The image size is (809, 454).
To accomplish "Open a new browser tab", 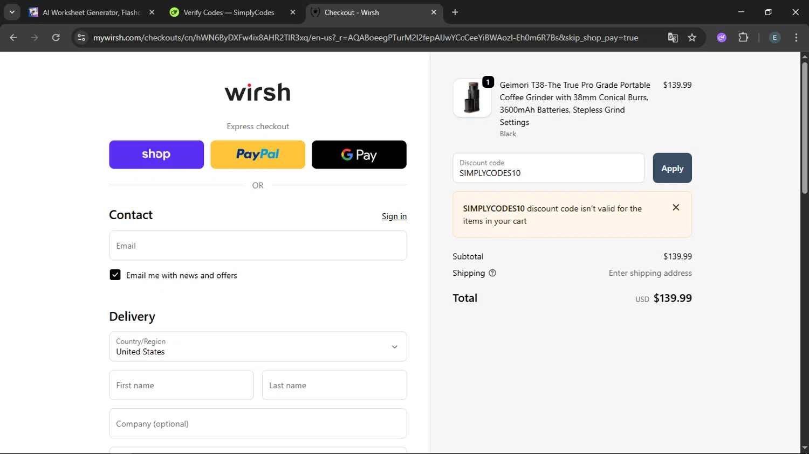I will pyautogui.click(x=455, y=12).
